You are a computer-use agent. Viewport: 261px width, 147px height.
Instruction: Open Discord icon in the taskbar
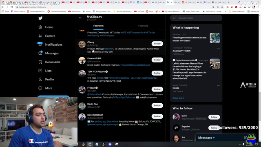(110, 144)
